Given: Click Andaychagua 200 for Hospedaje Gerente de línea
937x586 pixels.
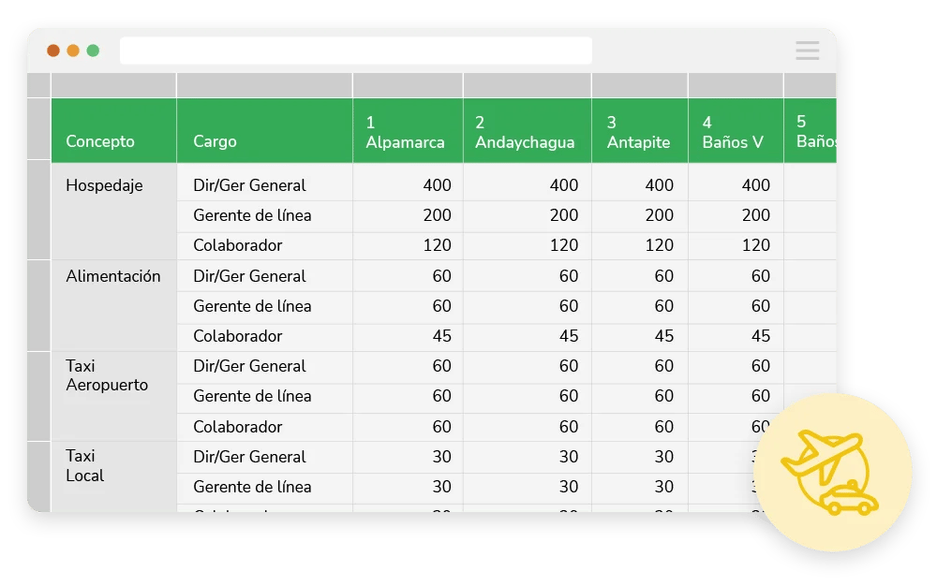Looking at the screenshot, I should 528,215.
